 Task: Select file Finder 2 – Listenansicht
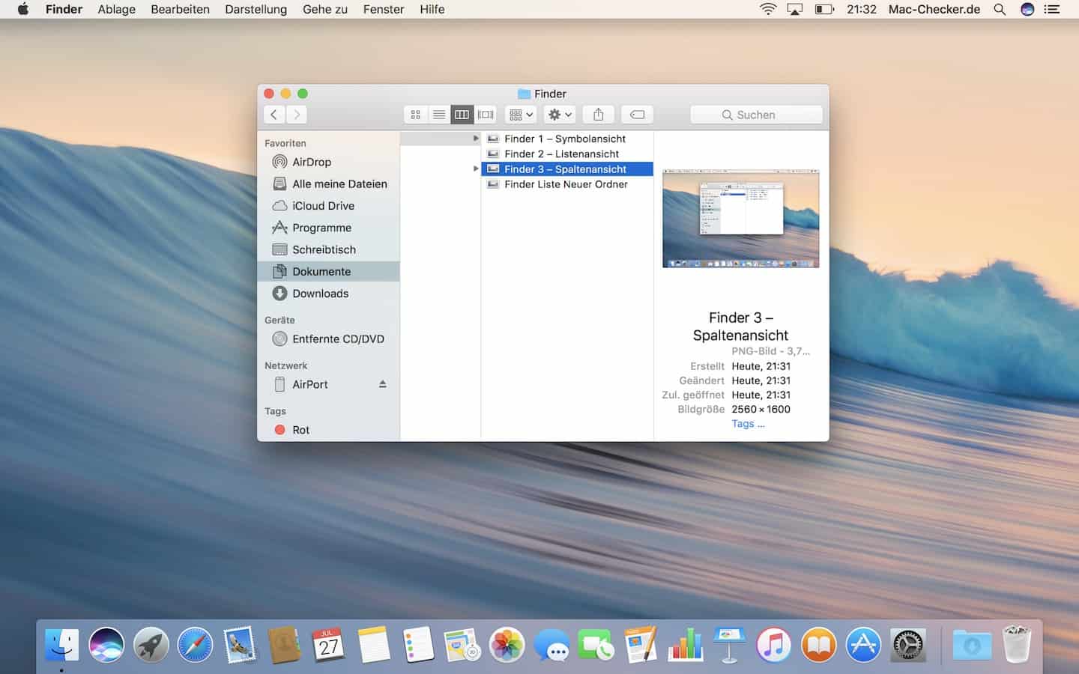(567, 154)
